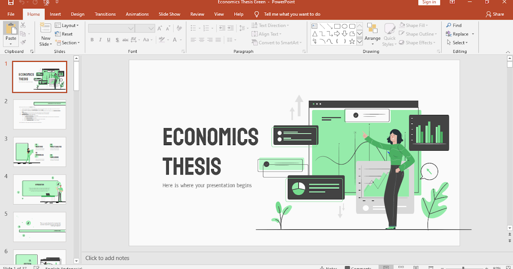The height and width of the screenshot is (269, 513).
Task: Select the rectangle shape in the gallery
Action: coord(337,26)
